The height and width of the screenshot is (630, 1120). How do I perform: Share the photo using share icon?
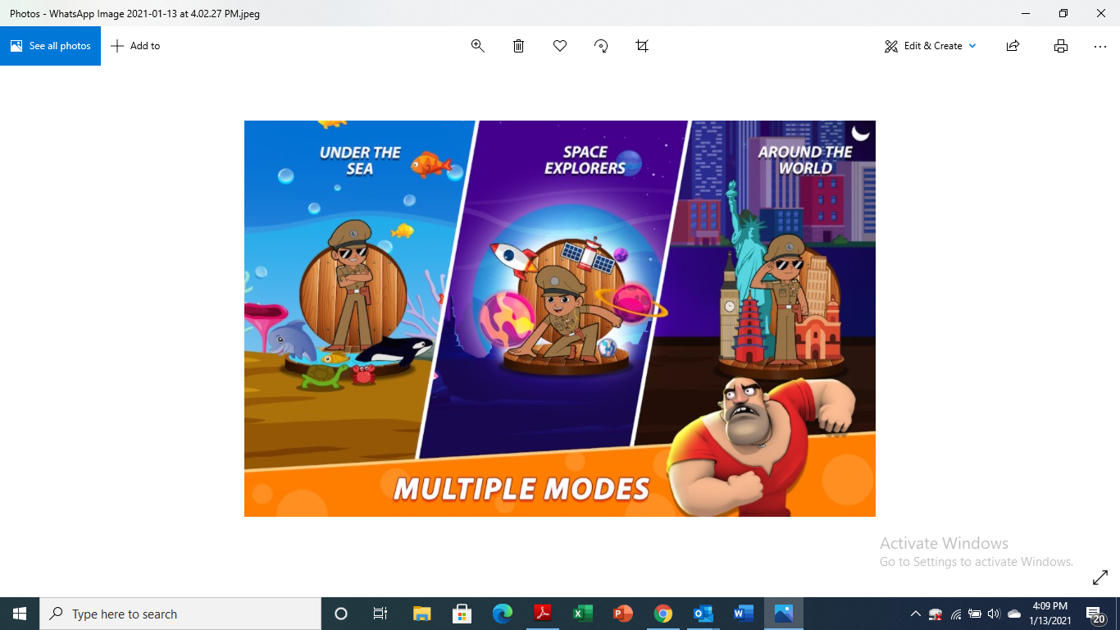pos(1013,46)
